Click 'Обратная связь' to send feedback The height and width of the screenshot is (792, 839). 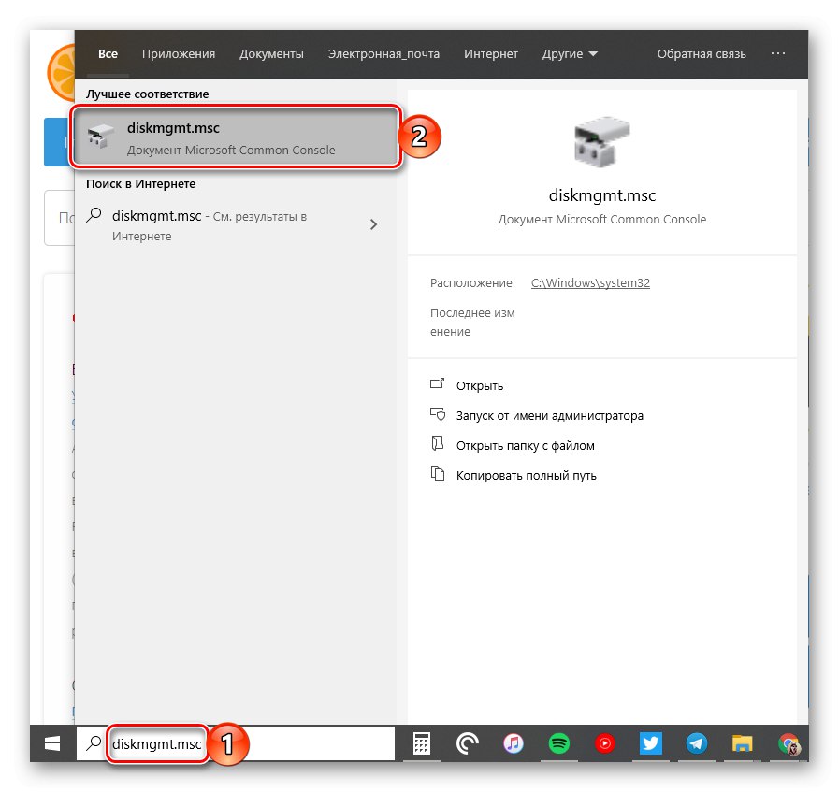[x=702, y=53]
